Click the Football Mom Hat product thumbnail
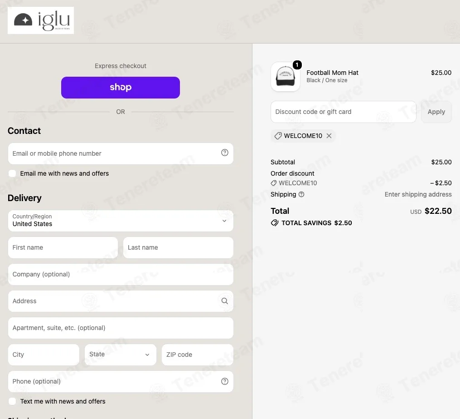 (286, 77)
